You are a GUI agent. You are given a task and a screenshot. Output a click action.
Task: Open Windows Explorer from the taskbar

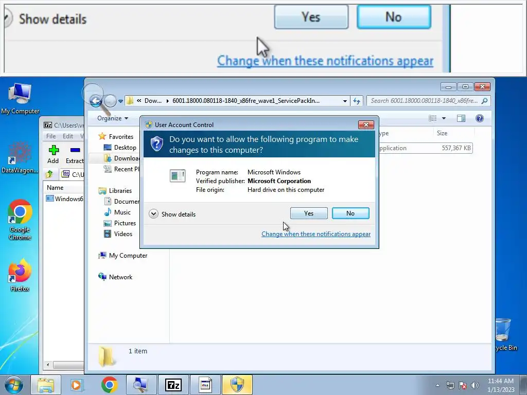pyautogui.click(x=45, y=385)
